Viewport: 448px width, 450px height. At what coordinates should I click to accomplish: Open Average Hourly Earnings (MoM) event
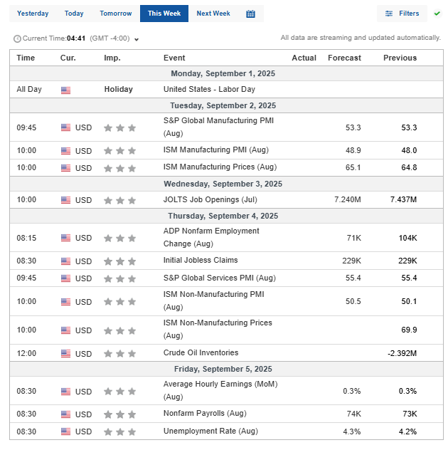pos(220,390)
